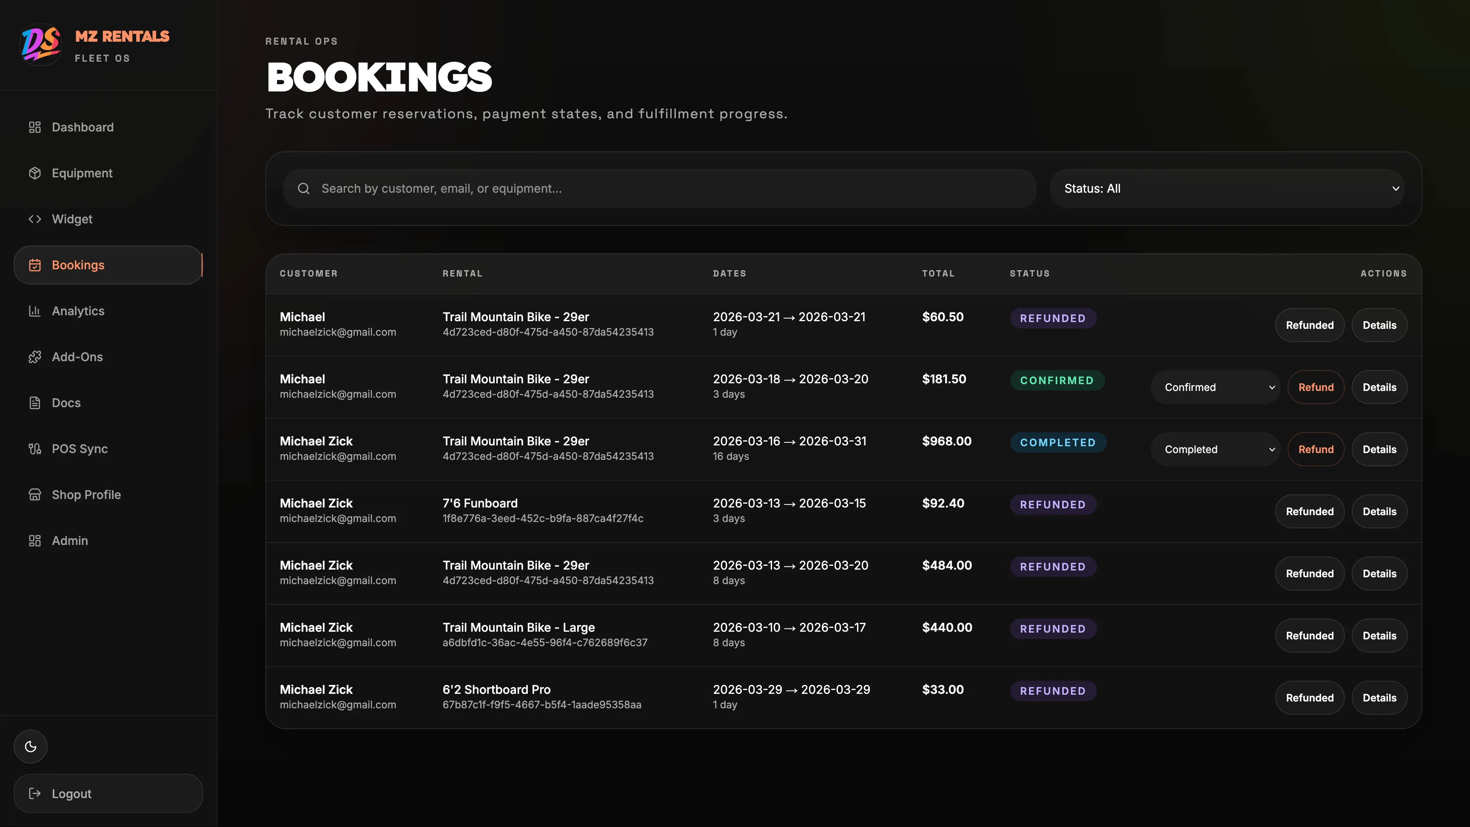The width and height of the screenshot is (1470, 827).
Task: Click the search magnifier icon
Action: [x=303, y=188]
